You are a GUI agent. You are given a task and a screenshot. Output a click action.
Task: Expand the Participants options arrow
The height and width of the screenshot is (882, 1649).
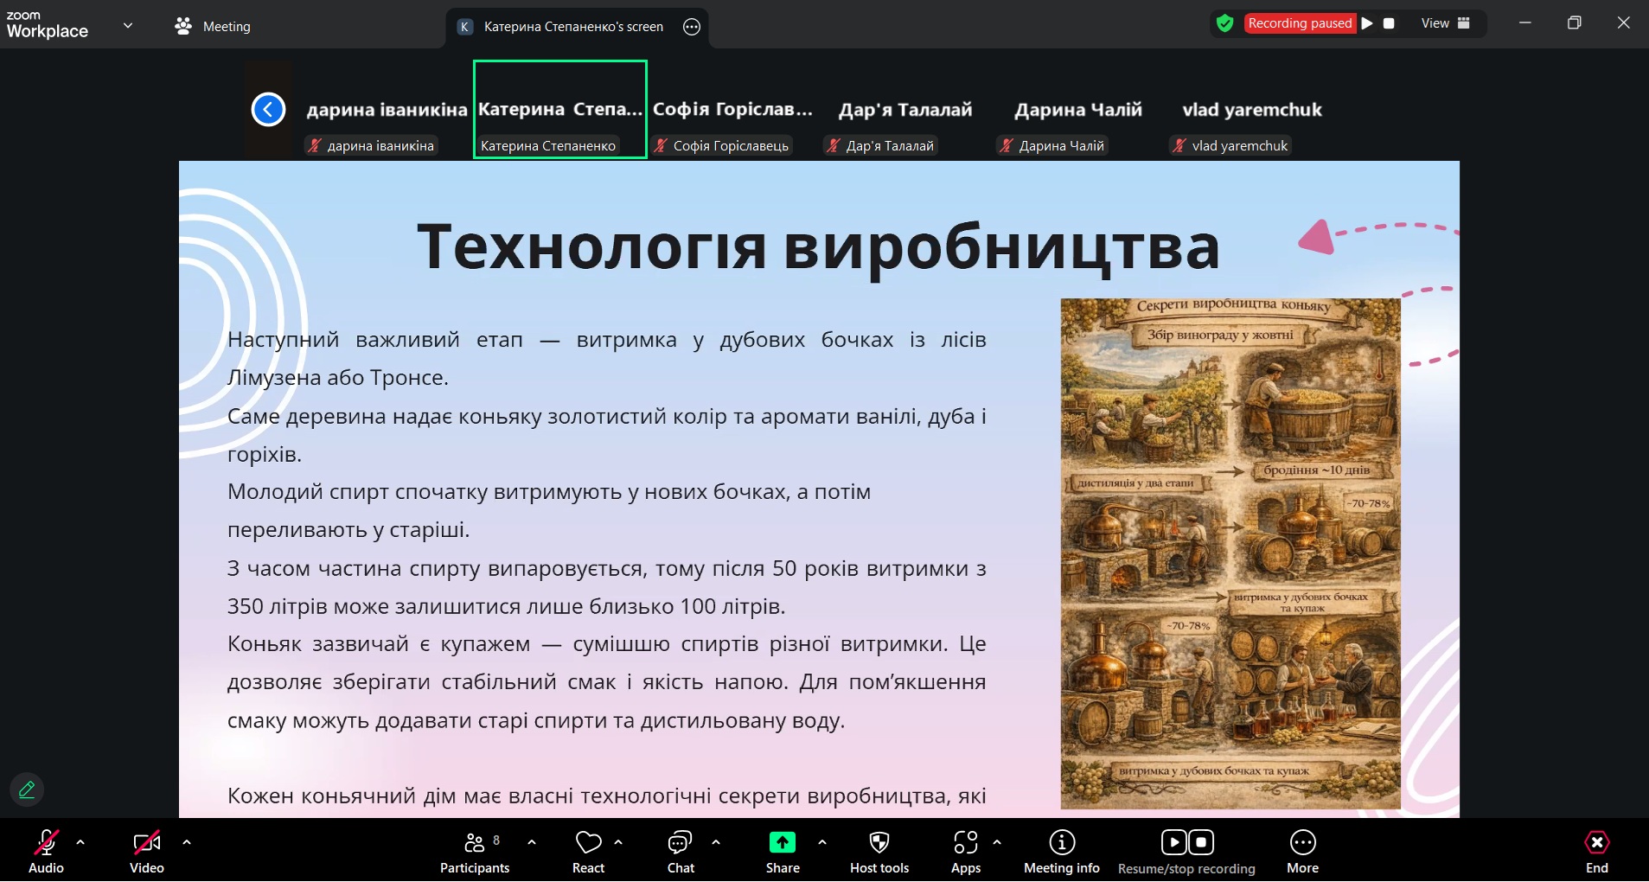(532, 841)
